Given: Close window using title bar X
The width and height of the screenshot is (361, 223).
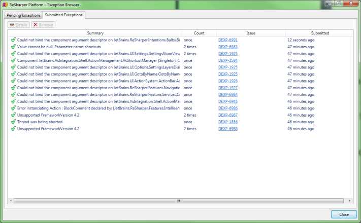Looking at the screenshot, I should 351,4.
